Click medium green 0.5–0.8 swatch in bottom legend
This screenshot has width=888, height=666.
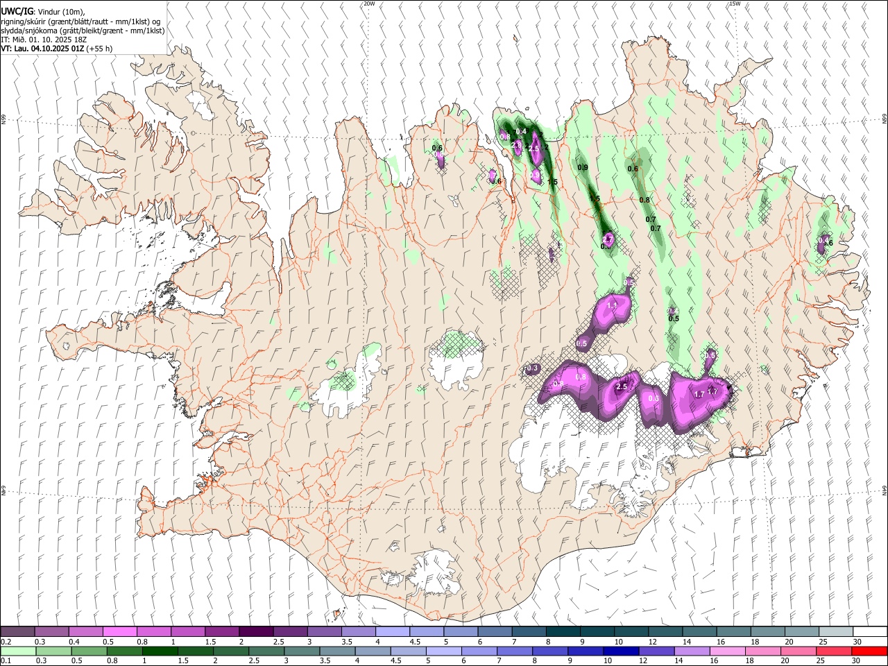pyautogui.click(x=89, y=651)
